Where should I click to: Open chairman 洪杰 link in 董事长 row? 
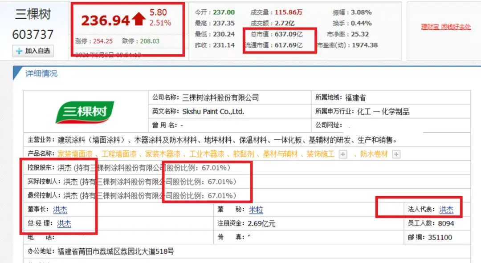60,210
